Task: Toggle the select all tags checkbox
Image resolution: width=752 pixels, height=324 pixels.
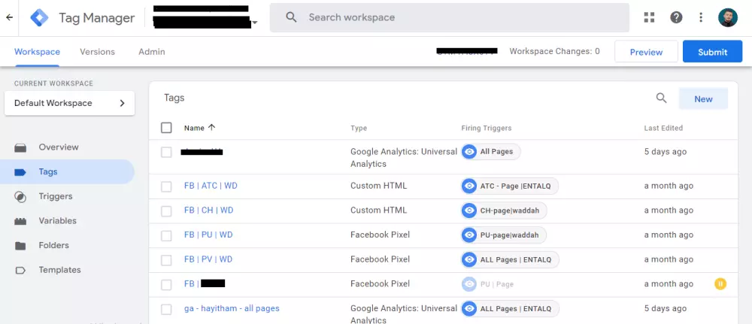Action: point(166,128)
